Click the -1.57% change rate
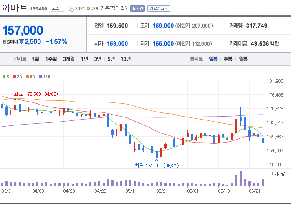 56,42
